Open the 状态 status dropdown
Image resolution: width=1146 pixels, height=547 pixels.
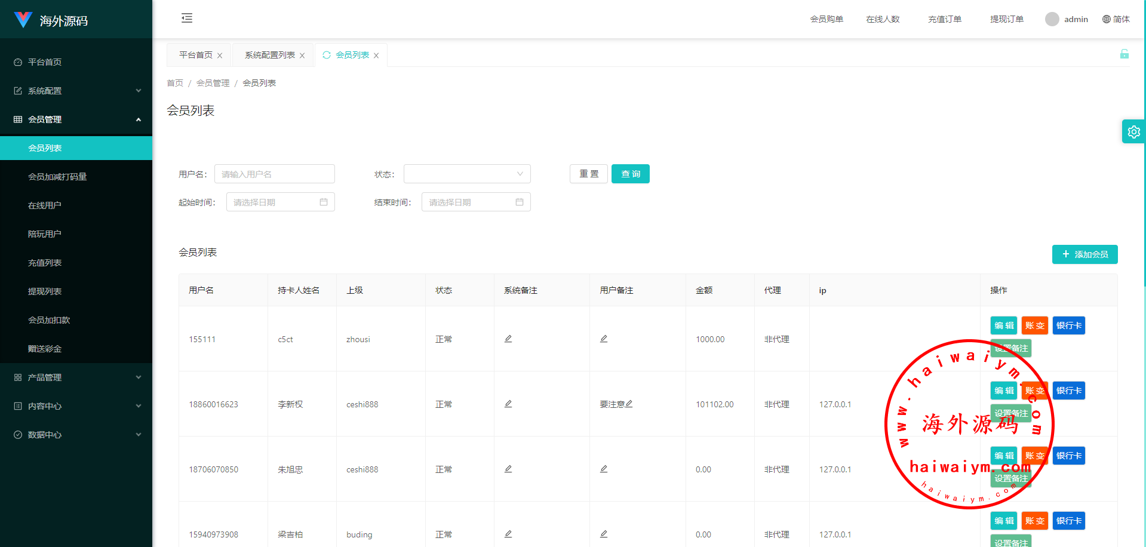(467, 174)
